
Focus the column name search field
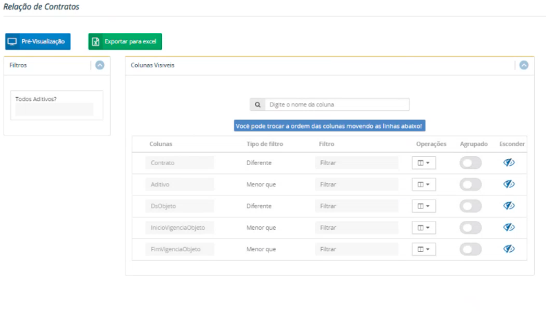[337, 105]
